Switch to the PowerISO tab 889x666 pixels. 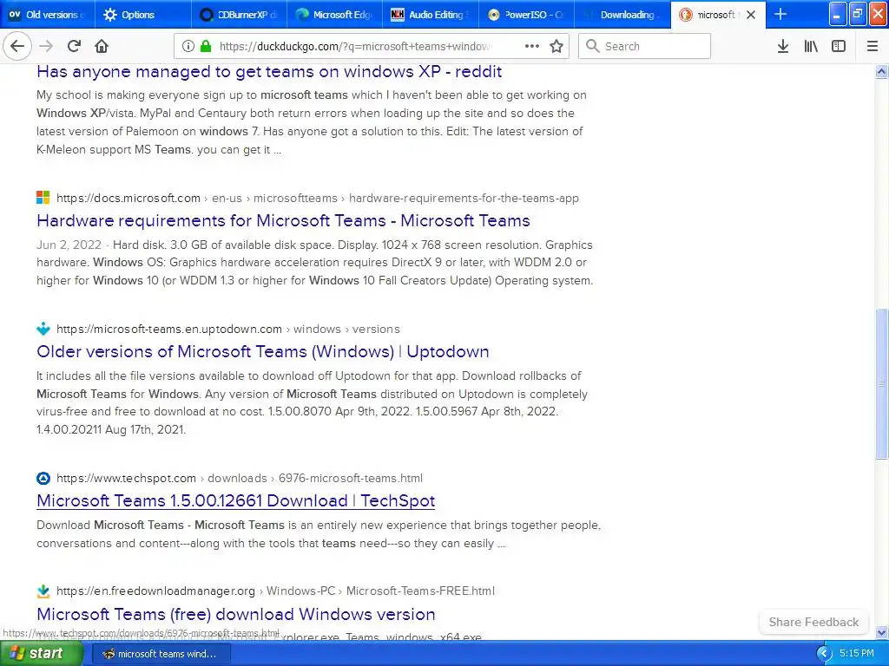click(526, 15)
